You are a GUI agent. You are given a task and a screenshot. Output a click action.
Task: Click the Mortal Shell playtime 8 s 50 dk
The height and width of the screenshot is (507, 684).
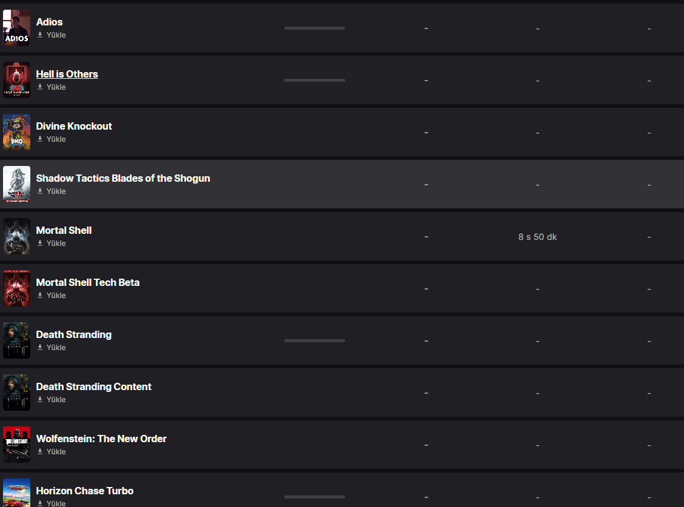point(537,237)
